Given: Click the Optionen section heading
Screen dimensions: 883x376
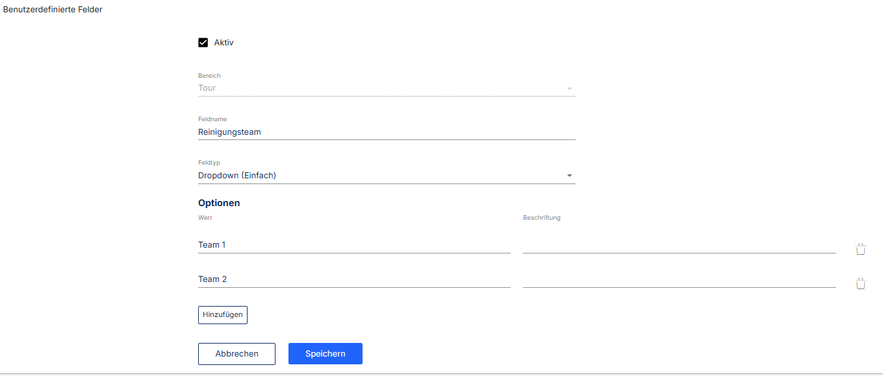Looking at the screenshot, I should point(219,203).
